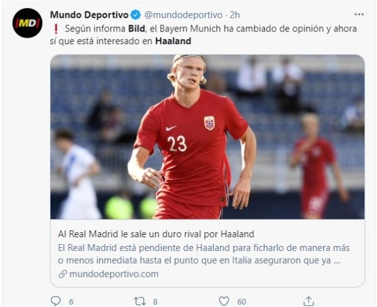Open article headline about Real Madrid rival
The width and height of the screenshot is (377, 307).
[x=156, y=234]
